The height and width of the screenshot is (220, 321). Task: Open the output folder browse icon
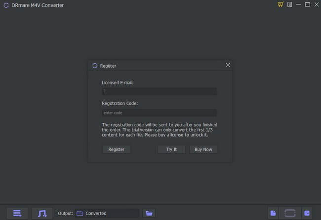149,213
